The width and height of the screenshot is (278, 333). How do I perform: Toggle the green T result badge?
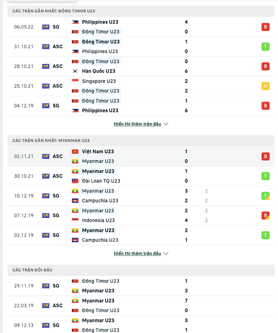click(x=265, y=46)
